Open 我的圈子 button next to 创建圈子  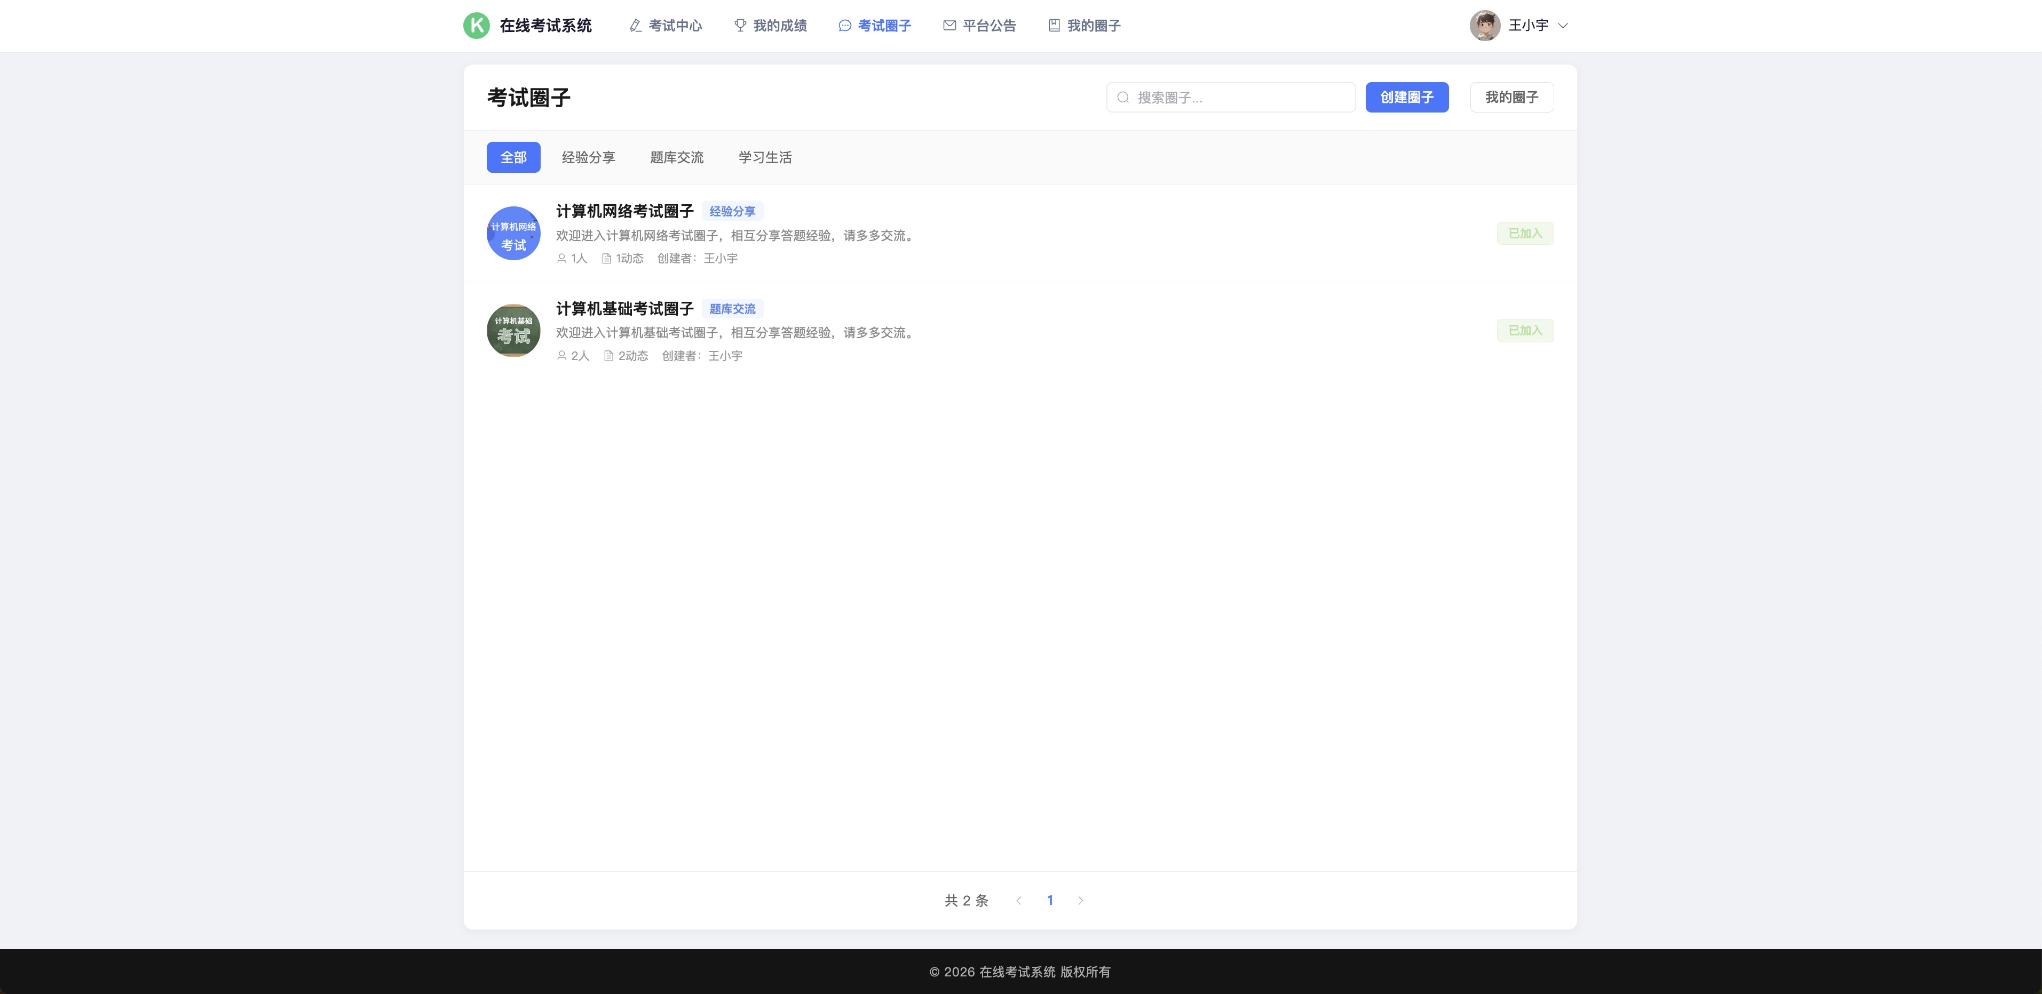point(1511,98)
